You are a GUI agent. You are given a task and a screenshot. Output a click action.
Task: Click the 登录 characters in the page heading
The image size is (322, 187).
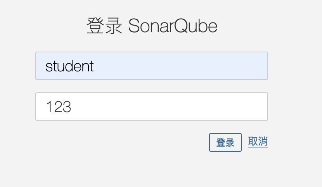point(104,26)
